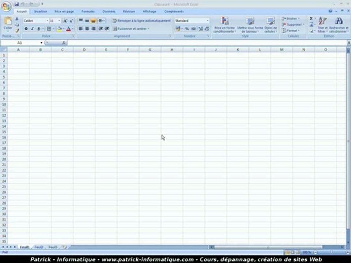Align text right
The height and width of the screenshot is (263, 351).
pyautogui.click(x=94, y=28)
